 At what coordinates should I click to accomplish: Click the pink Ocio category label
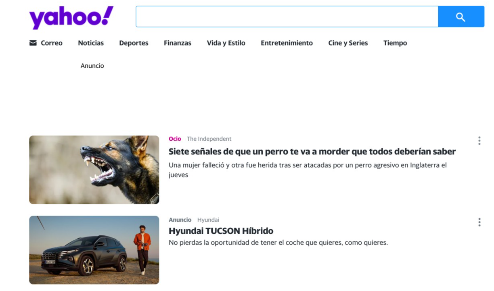[x=175, y=139]
